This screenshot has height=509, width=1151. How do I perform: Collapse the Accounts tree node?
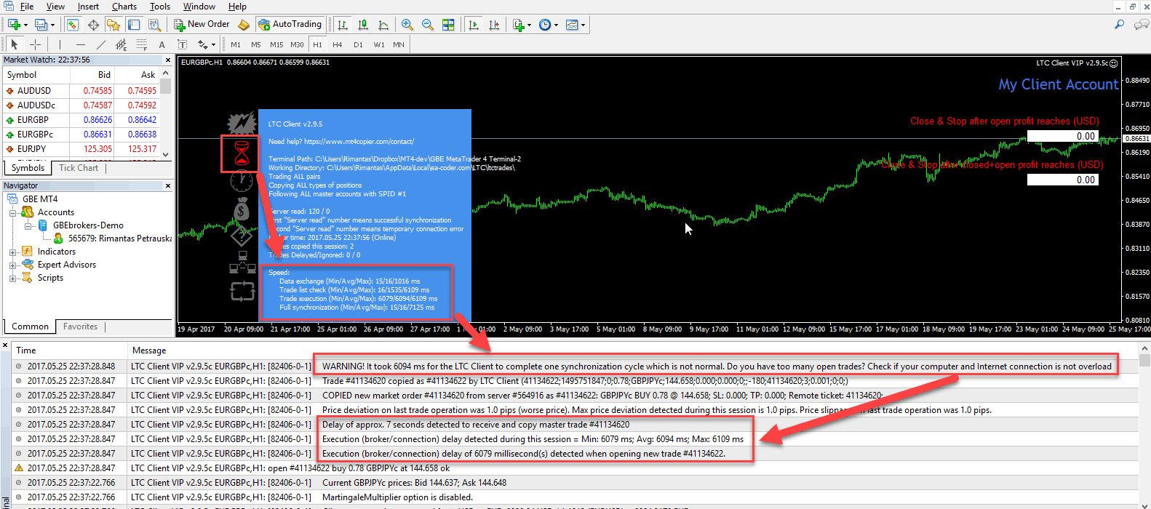click(x=12, y=213)
